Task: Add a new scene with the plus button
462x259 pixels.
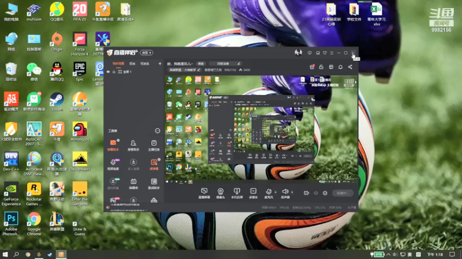Action: (160, 63)
